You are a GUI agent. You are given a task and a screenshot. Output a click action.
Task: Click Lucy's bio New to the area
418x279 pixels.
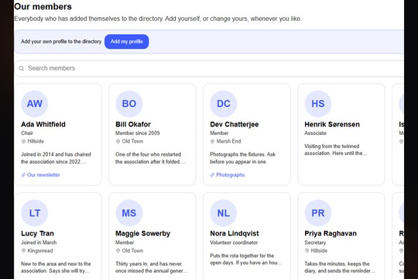[56, 267]
